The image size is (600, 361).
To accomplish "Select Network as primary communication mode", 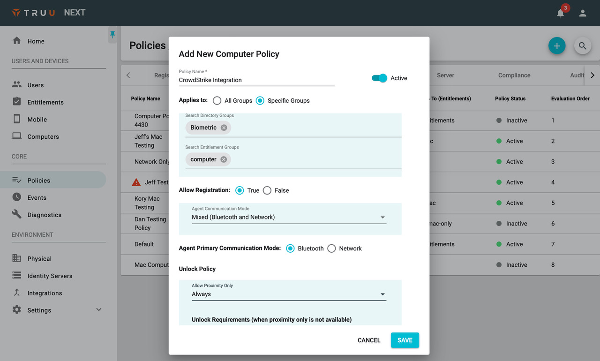I will click(331, 248).
